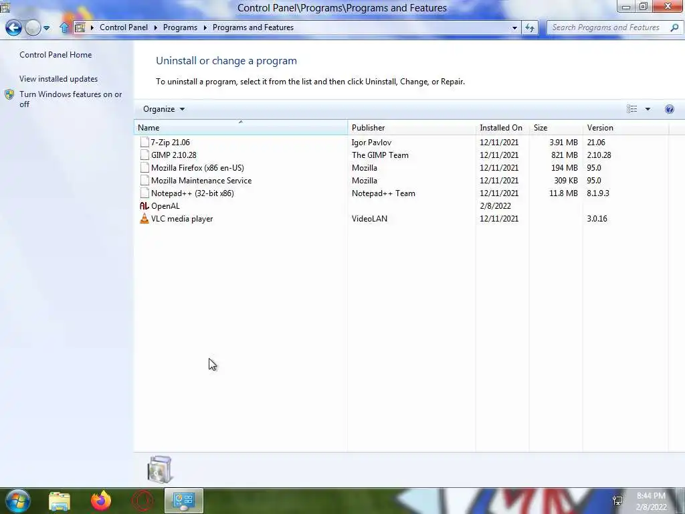
Task: Click the Control Panel icon in address bar
Action: tap(80, 27)
